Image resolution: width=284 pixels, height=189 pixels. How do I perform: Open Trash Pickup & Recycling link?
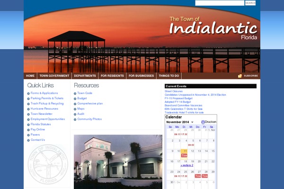[47, 103]
